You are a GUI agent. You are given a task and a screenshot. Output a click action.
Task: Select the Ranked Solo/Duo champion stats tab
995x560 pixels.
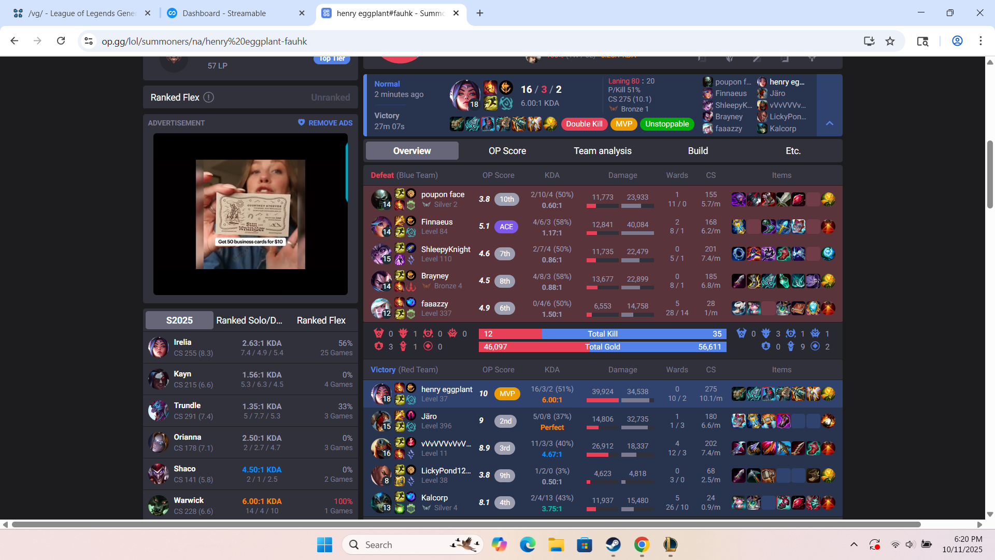pos(249,320)
